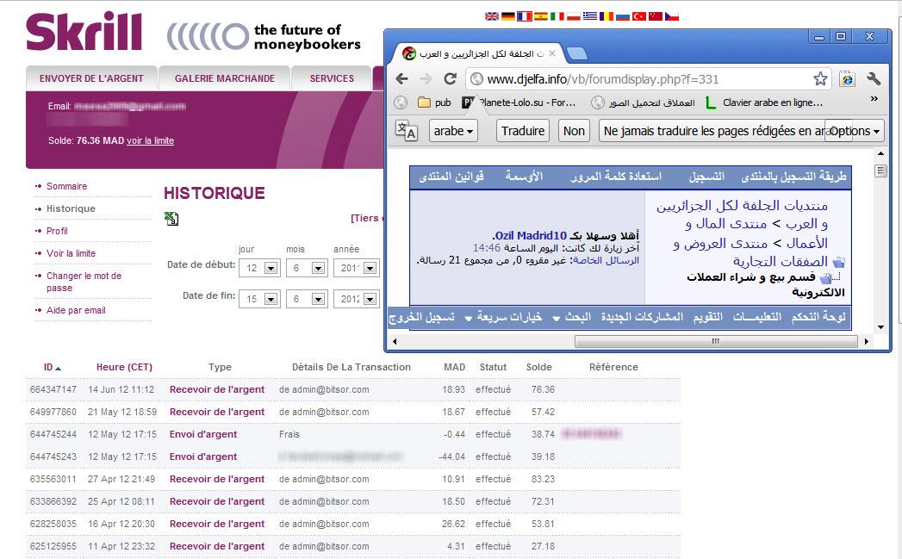Select the Turkish flag language icon
This screenshot has height=559, width=902.
tap(639, 16)
